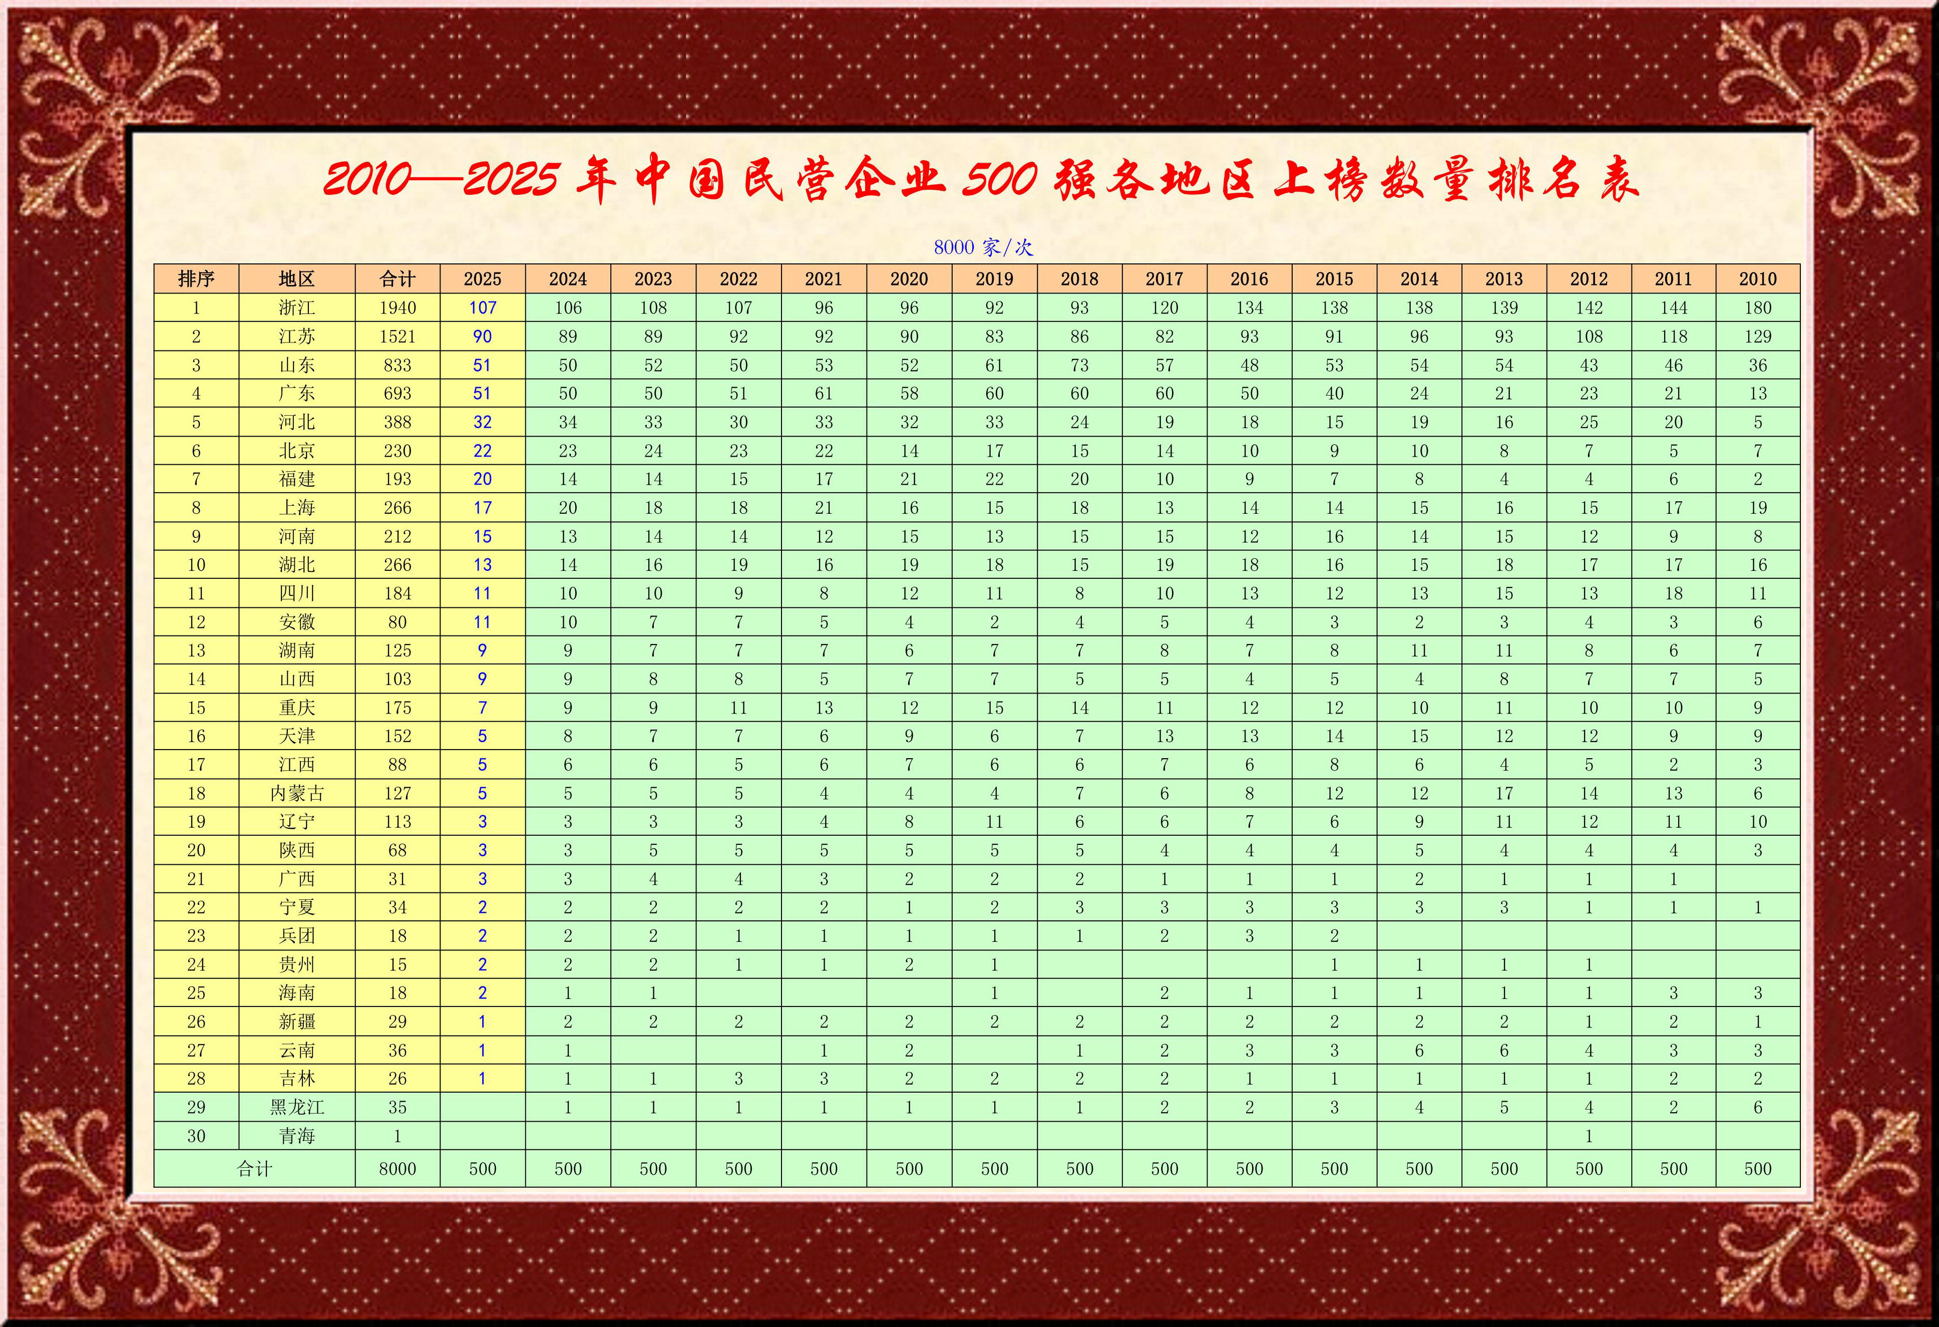Select the 2010 year column header
Image resolution: width=1939 pixels, height=1327 pixels.
tap(1757, 279)
